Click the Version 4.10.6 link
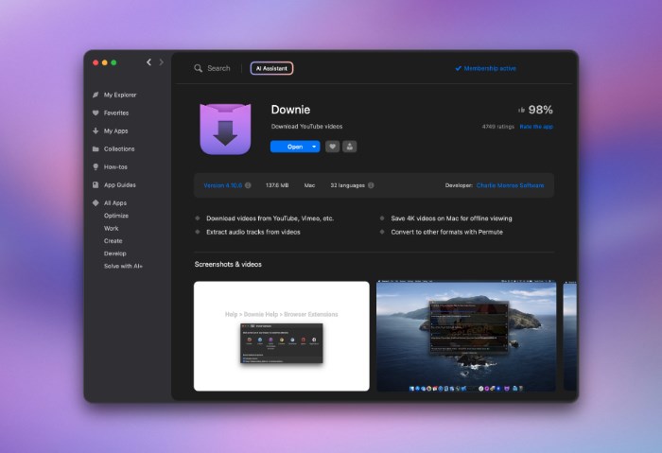Viewport: 662px width, 453px height. [x=223, y=185]
